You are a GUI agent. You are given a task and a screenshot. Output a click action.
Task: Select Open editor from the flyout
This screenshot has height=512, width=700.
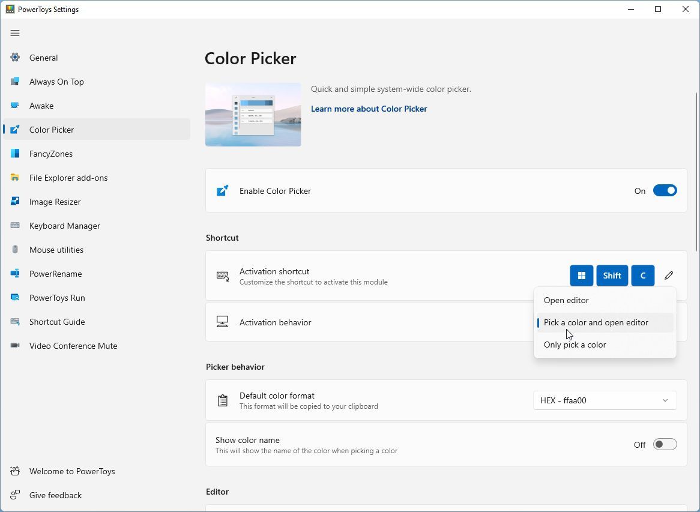pos(566,300)
